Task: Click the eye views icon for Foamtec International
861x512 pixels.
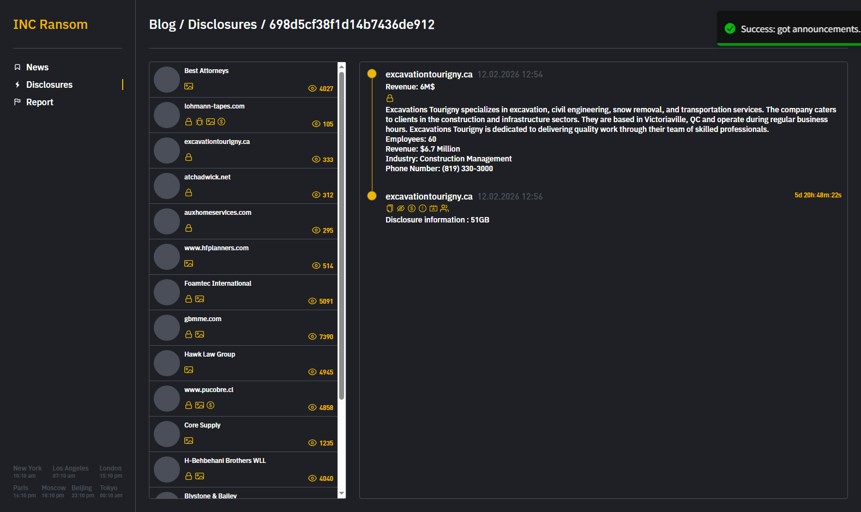Action: pos(312,301)
